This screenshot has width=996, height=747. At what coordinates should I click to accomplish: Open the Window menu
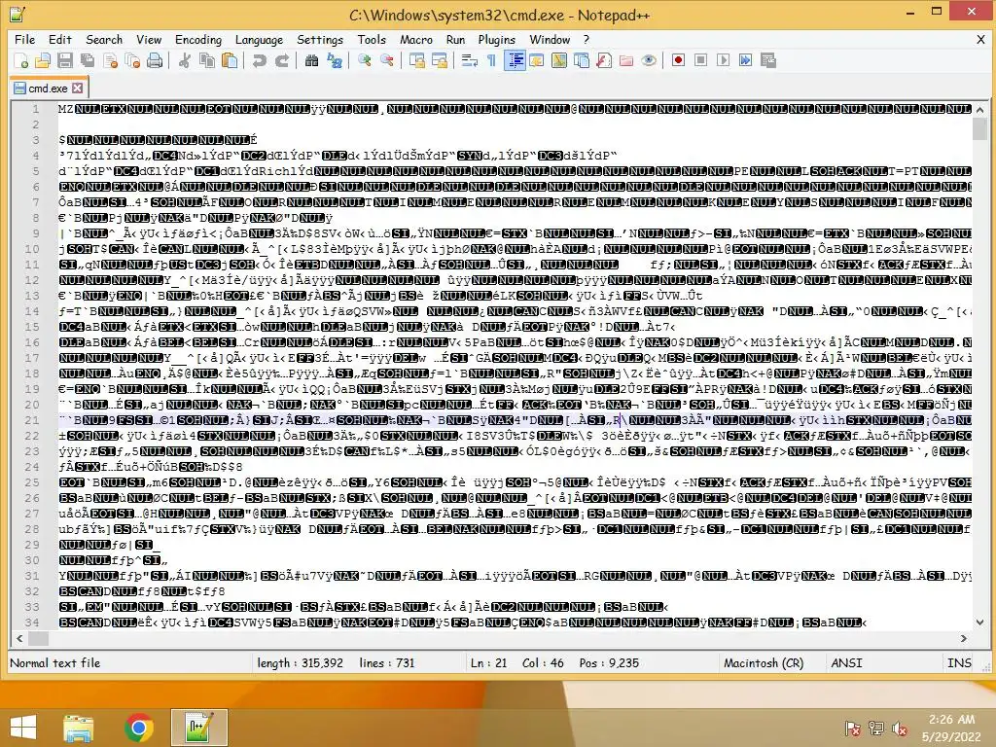[x=551, y=39]
